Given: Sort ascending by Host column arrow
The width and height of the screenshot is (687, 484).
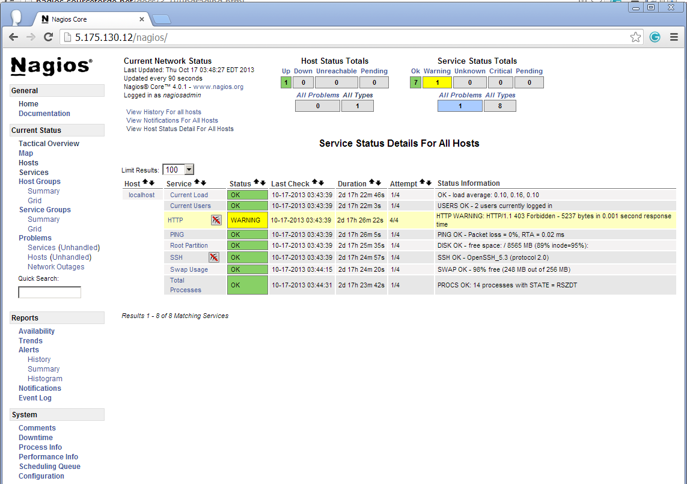Looking at the screenshot, I should click(145, 183).
